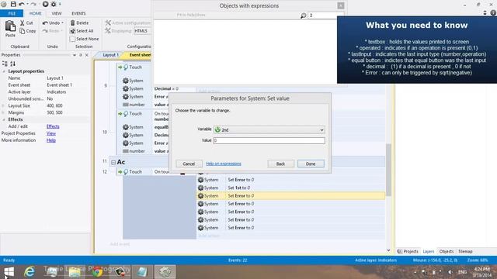The width and height of the screenshot is (497, 279).
Task: Click the magnifier icon in Objects with expressions
Action: 304,15
